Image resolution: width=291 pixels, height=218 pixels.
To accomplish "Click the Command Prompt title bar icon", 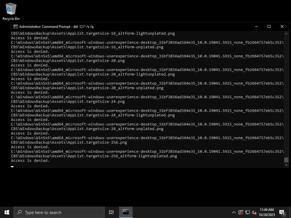I will [16, 27].
